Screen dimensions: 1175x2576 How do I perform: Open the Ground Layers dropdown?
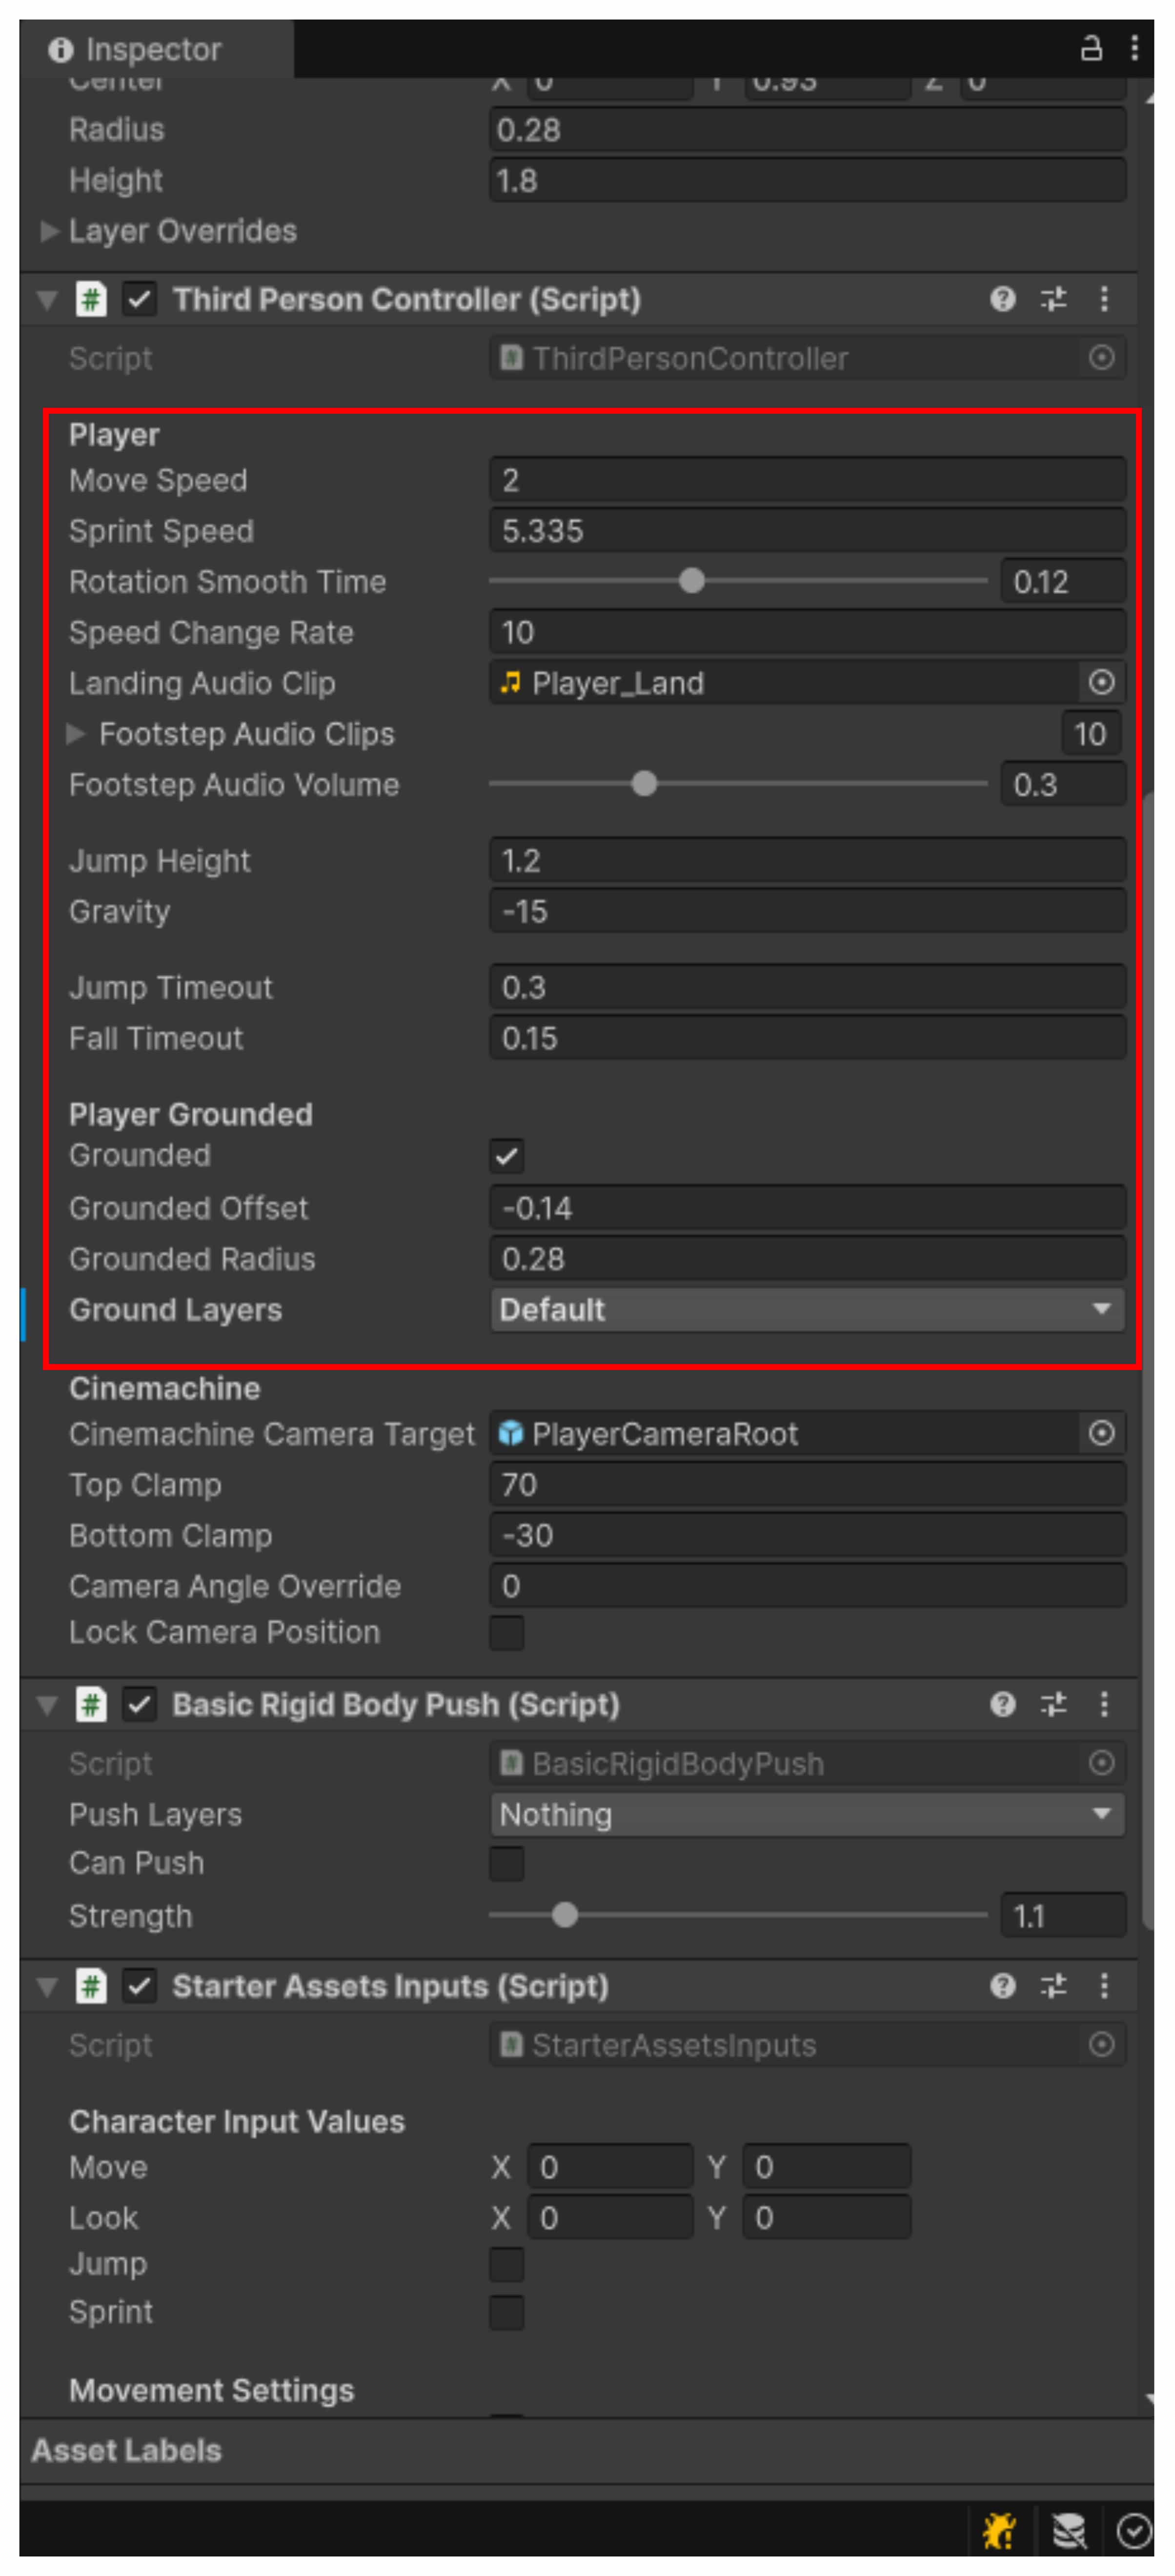click(x=807, y=1309)
